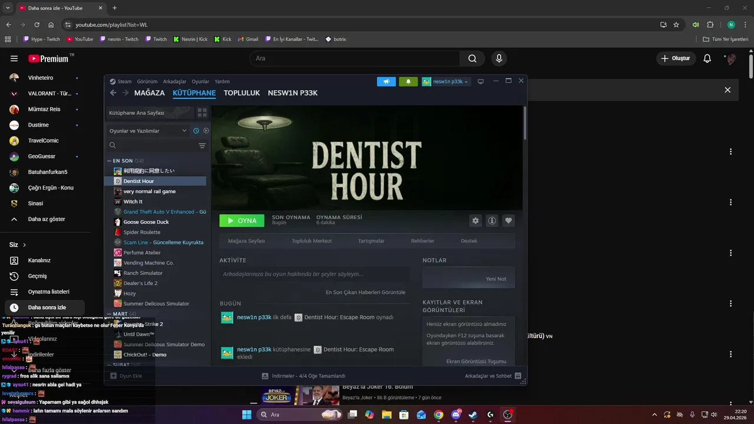Open Dentist Hour manage gear settings
This screenshot has width=754, height=424.
tap(475, 220)
